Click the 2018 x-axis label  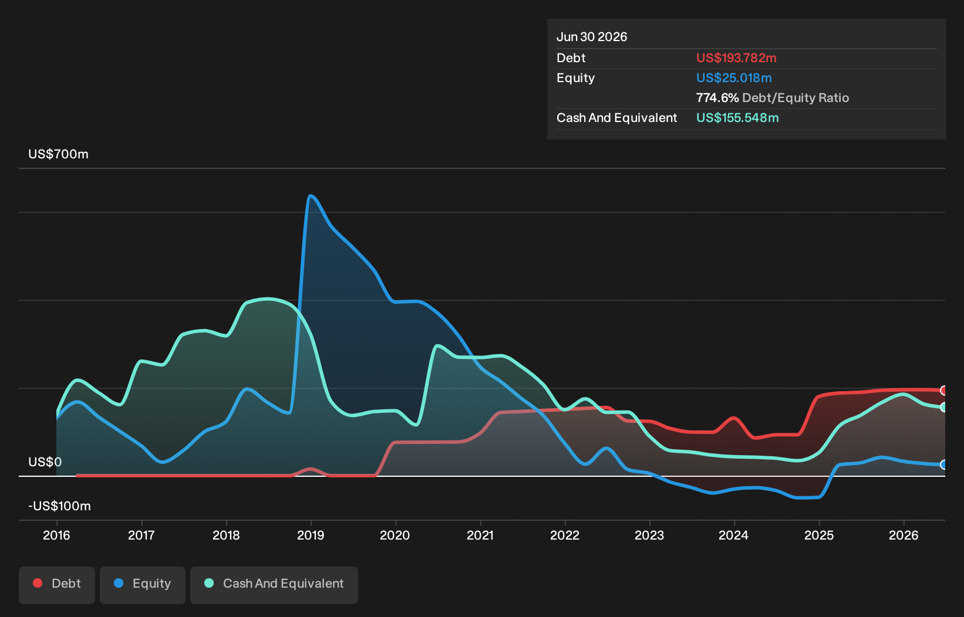click(x=226, y=535)
